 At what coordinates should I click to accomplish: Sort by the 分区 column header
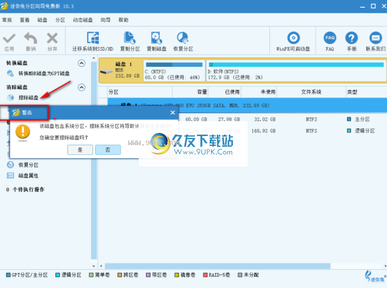coord(140,92)
